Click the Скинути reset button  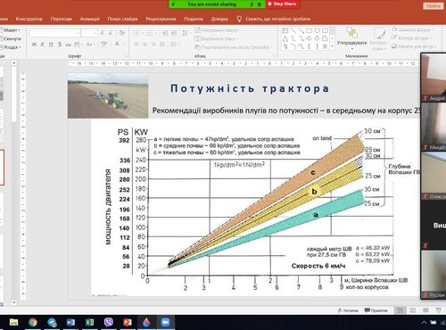click(11, 38)
